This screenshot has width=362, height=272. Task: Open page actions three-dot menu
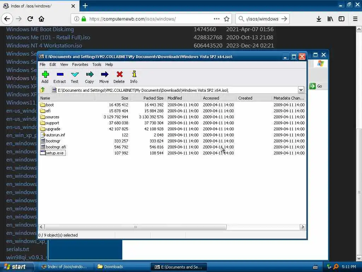217,19
